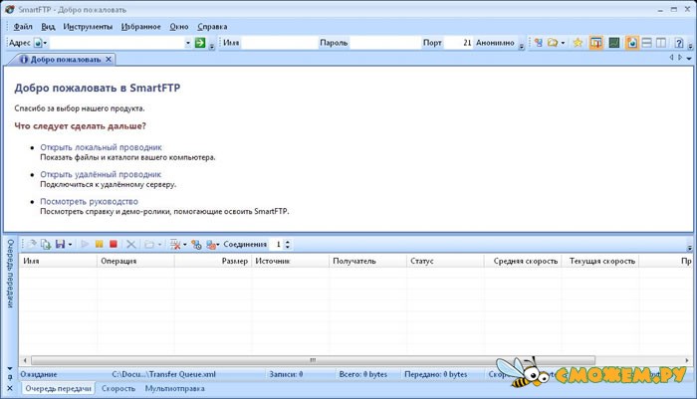697x399 pixels.
Task: Toggle the speed graph panel icon
Action: (x=614, y=43)
